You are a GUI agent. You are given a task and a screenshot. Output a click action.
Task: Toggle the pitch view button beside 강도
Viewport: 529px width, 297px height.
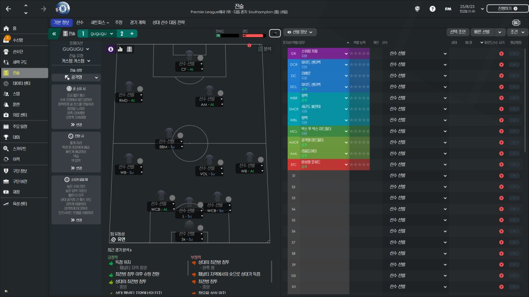[x=275, y=33]
